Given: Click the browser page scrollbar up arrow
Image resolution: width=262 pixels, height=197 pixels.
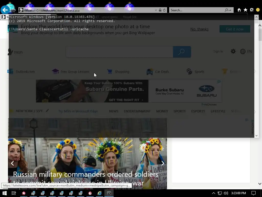Looking at the screenshot, I should click(260, 25).
